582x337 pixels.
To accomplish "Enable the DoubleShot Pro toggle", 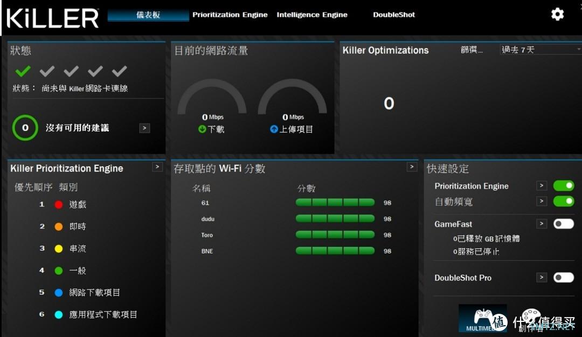I will (564, 277).
